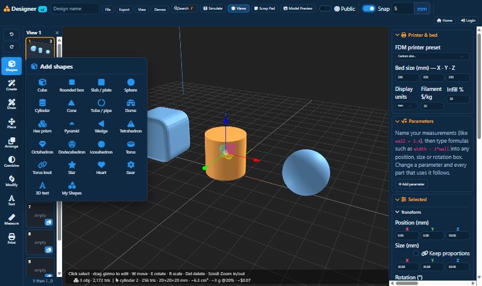Image resolution: width=482 pixels, height=286 pixels.
Task: Open the Print tool in sidebar
Action: (11, 238)
